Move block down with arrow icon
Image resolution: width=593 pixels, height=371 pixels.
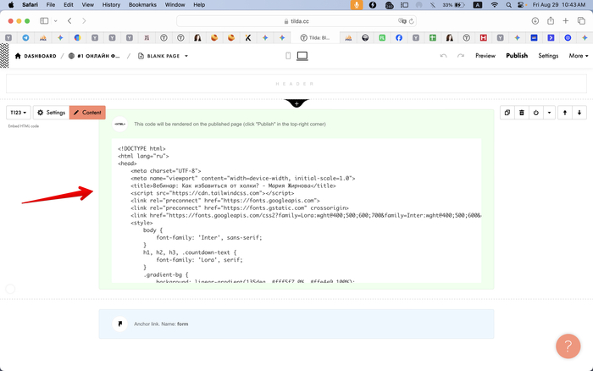pyautogui.click(x=579, y=112)
